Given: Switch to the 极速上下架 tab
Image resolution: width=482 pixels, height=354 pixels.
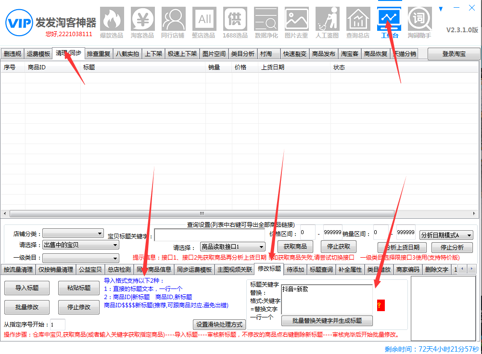Looking at the screenshot, I should pos(182,54).
